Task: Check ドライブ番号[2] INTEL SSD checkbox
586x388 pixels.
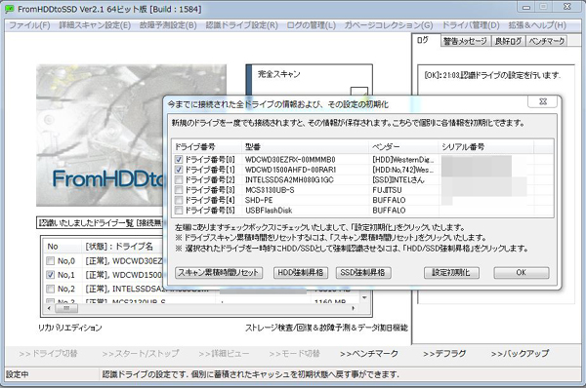Action: pyautogui.click(x=179, y=179)
